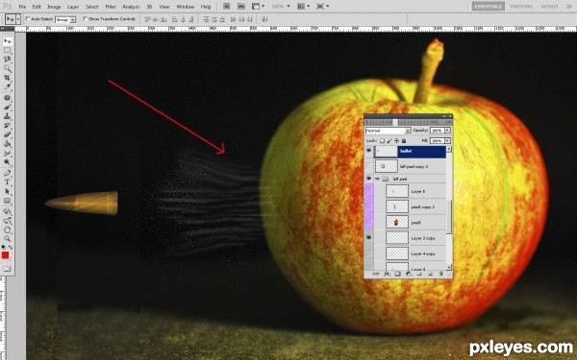The height and width of the screenshot is (360, 577).
Task: Select the Quick Selection tool
Action: tap(8, 68)
